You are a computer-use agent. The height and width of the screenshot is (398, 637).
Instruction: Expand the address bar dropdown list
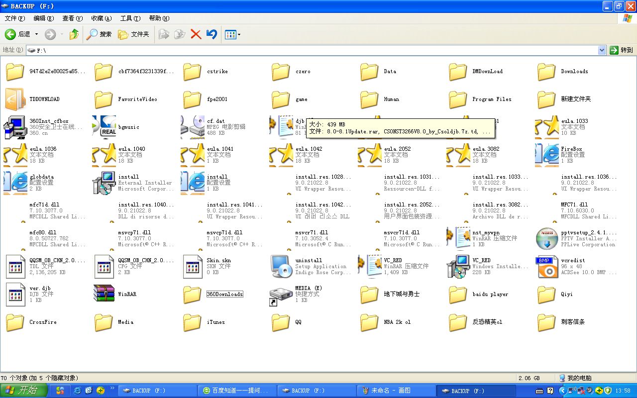click(601, 50)
